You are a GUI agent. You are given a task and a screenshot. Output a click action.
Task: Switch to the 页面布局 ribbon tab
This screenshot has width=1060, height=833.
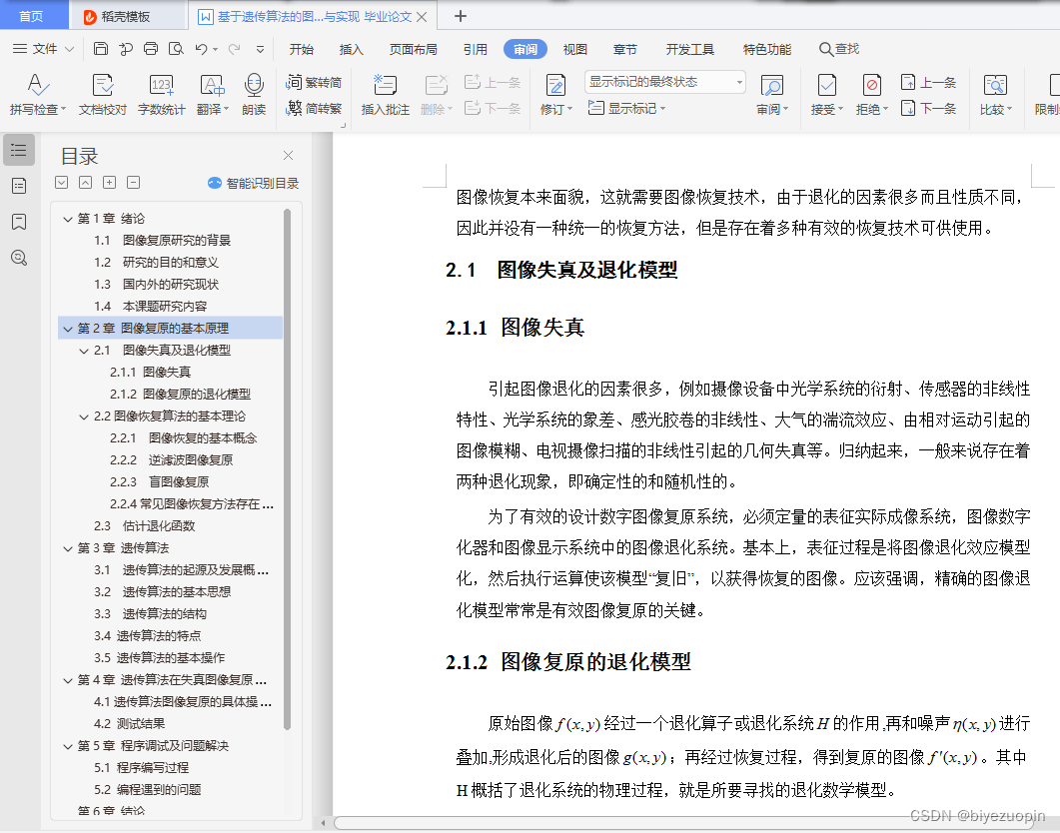click(x=413, y=49)
